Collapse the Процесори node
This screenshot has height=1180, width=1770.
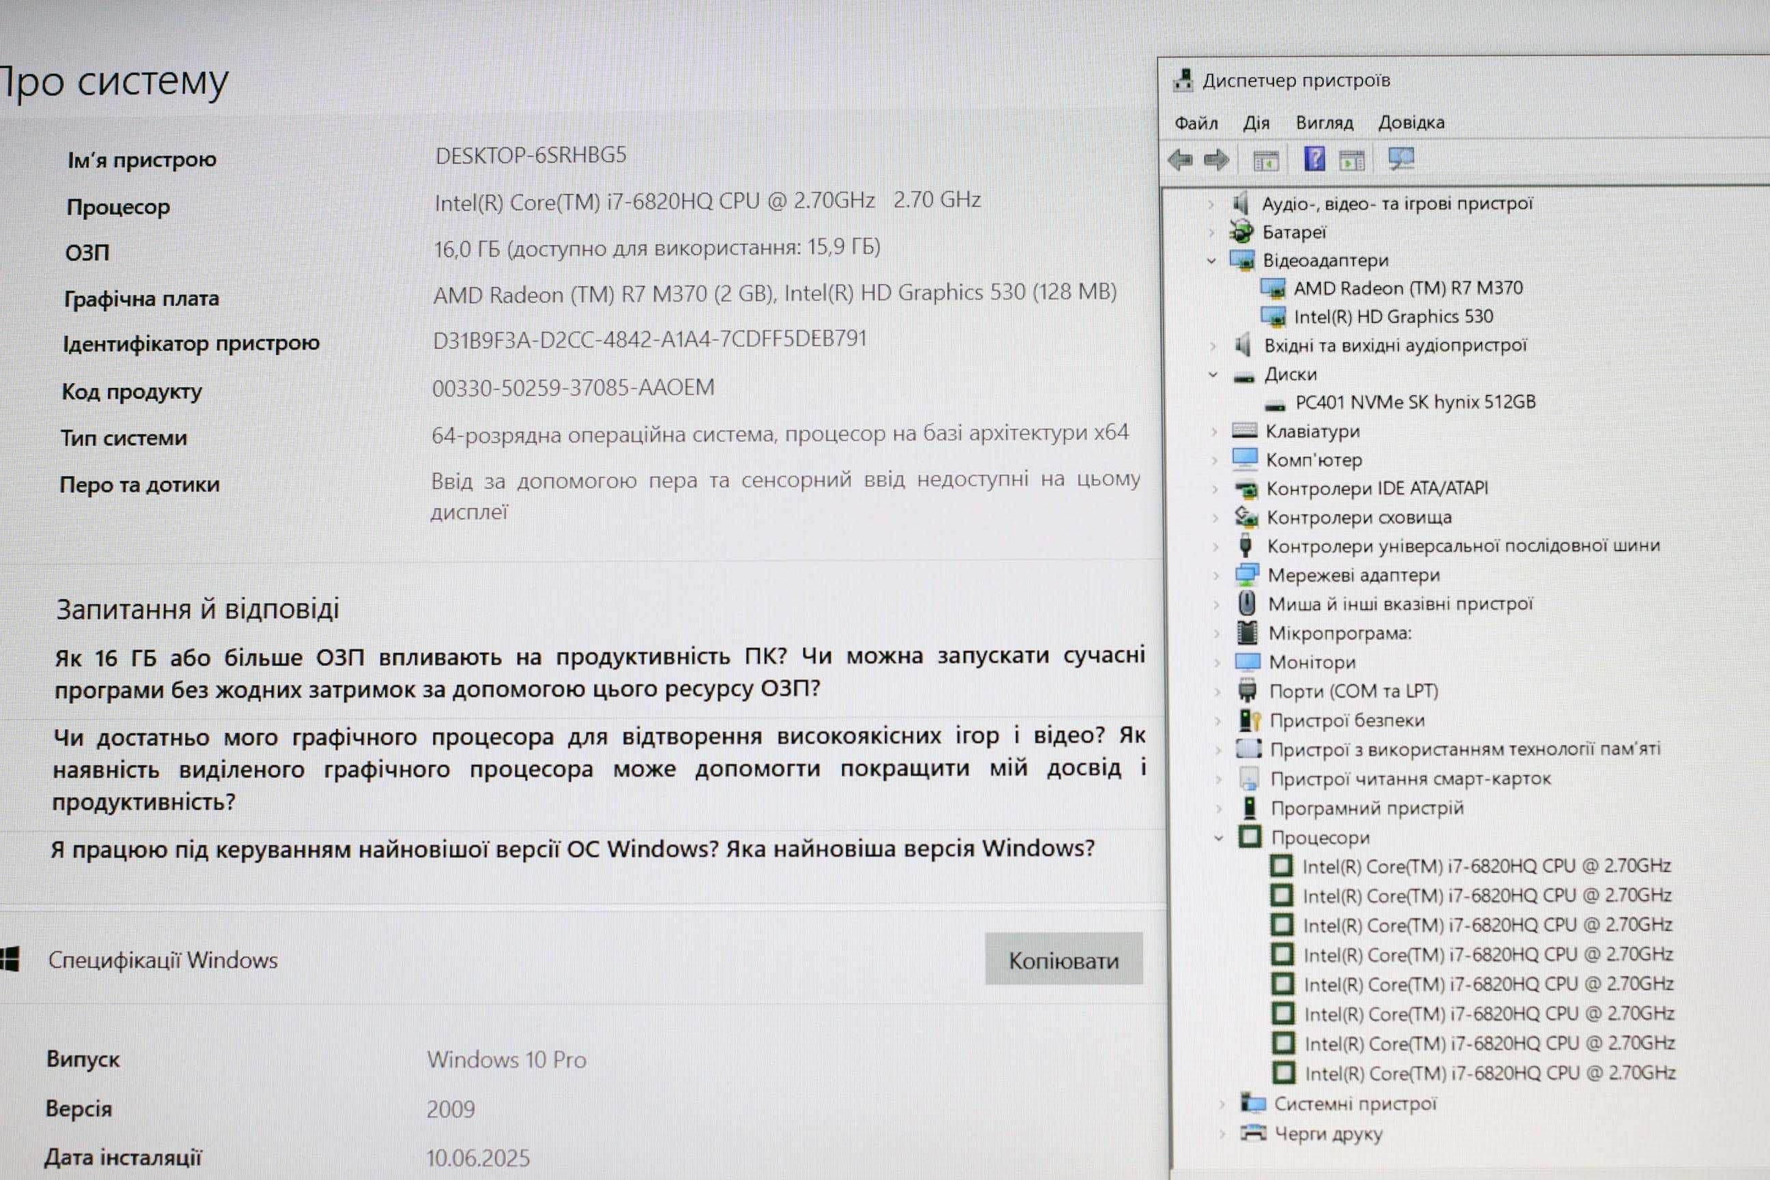pyautogui.click(x=1218, y=838)
